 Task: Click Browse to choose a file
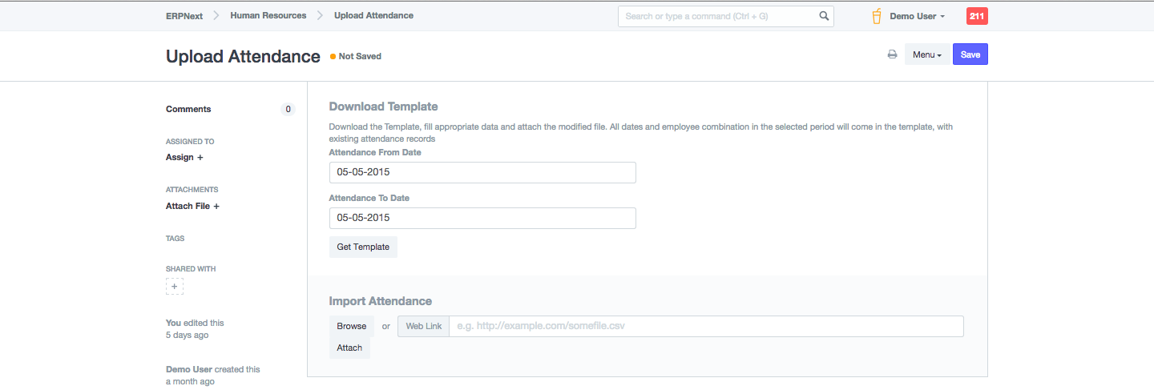[351, 326]
